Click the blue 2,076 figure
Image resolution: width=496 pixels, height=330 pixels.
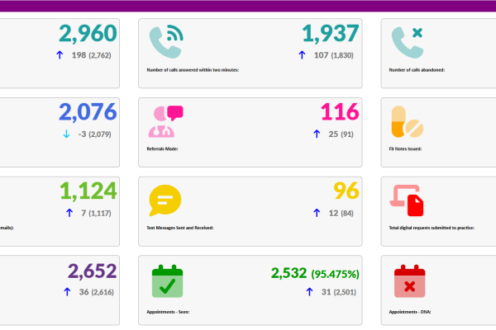pyautogui.click(x=88, y=112)
